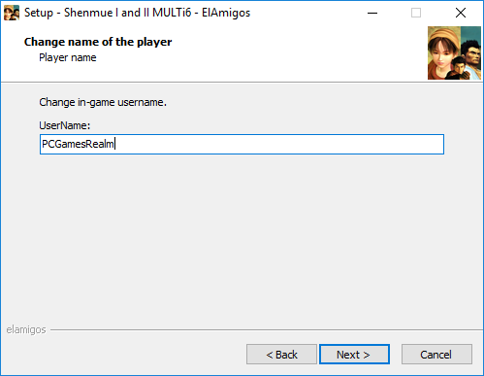This screenshot has width=484, height=376.
Task: Focus the UserName text field
Action: [242, 144]
